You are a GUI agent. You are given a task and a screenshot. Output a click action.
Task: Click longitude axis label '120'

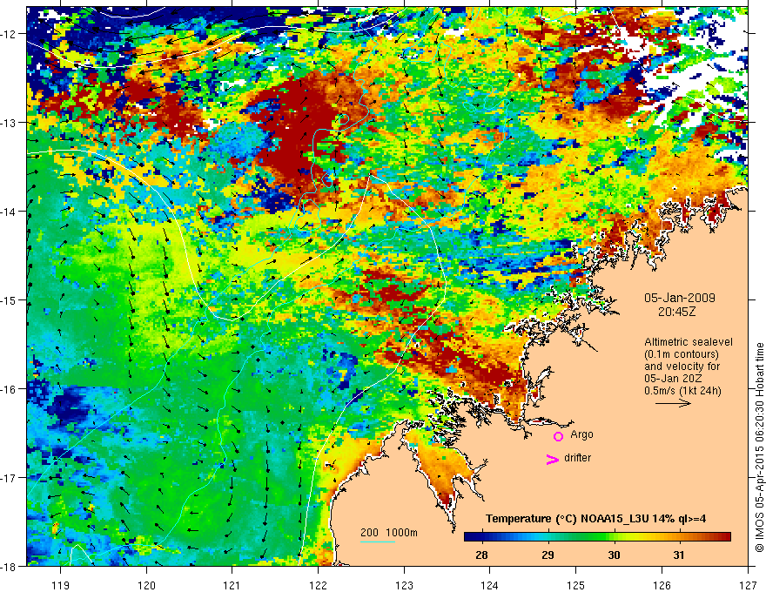click(146, 585)
